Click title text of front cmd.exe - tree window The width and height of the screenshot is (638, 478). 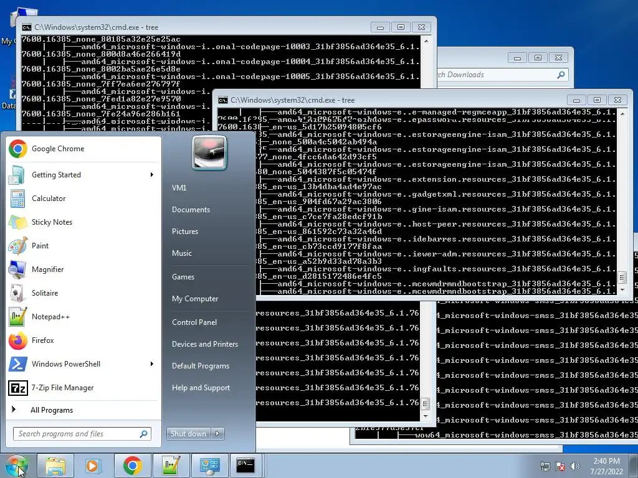tap(293, 100)
